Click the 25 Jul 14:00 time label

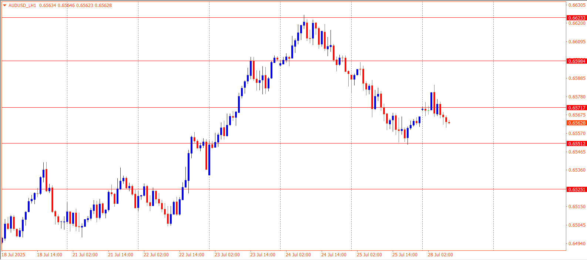coord(405,255)
